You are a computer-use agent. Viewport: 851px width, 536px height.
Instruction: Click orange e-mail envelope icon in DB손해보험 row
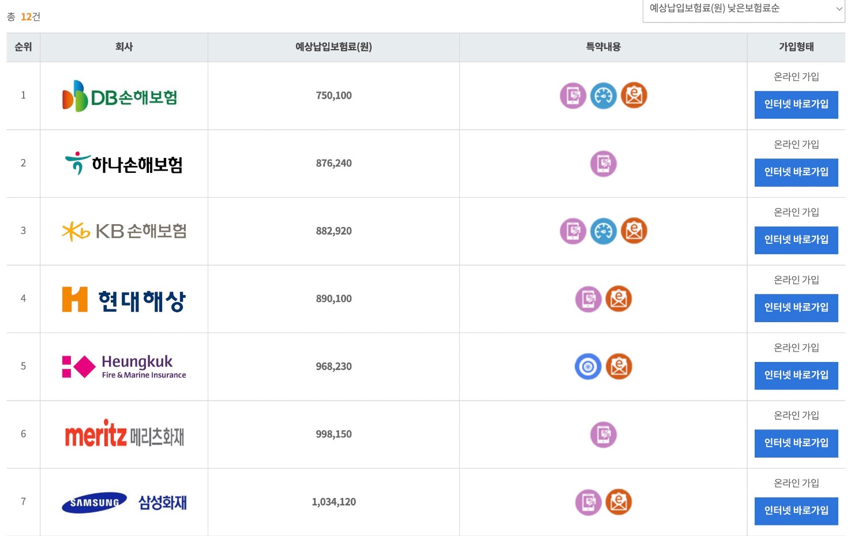tap(633, 96)
